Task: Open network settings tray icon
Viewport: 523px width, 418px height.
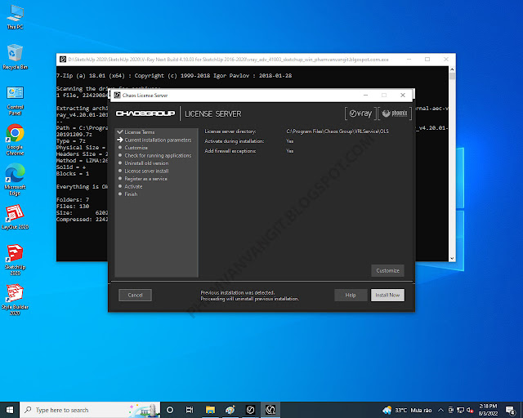Action: point(460,410)
